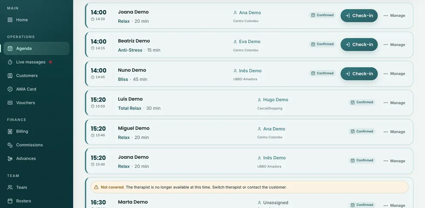Click the Home grid icon in sidebar
The height and width of the screenshot is (208, 425).
tap(10, 20)
